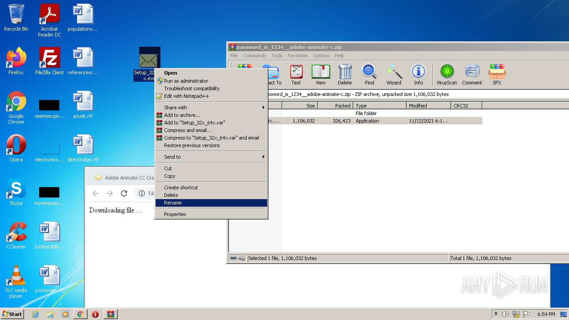Sort WinRAR list by Packed column
Image resolution: width=569 pixels, height=320 pixels.
pos(335,106)
